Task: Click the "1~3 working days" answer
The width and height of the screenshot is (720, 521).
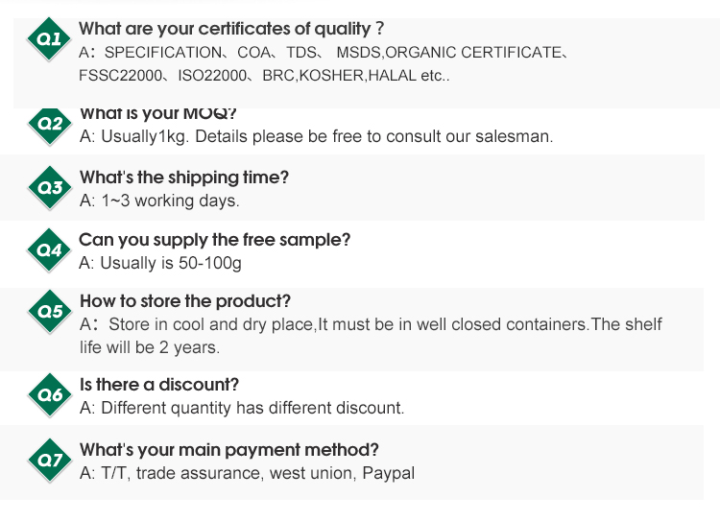Action: point(159,201)
